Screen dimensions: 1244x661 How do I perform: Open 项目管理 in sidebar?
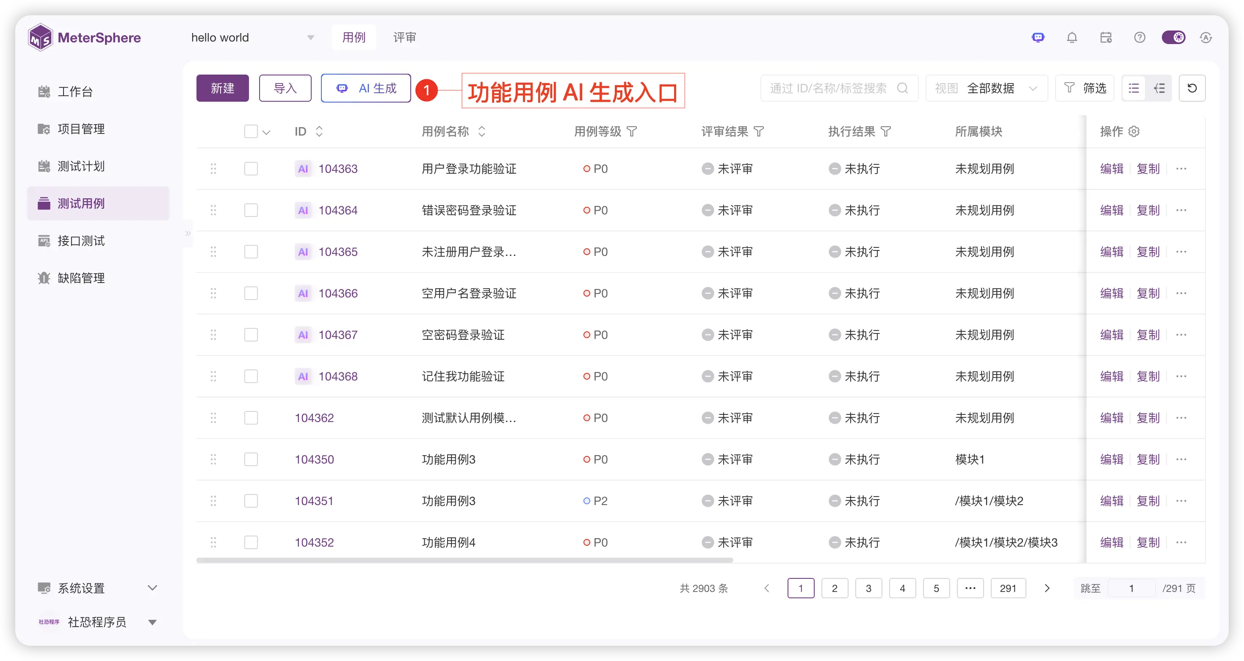98,129
